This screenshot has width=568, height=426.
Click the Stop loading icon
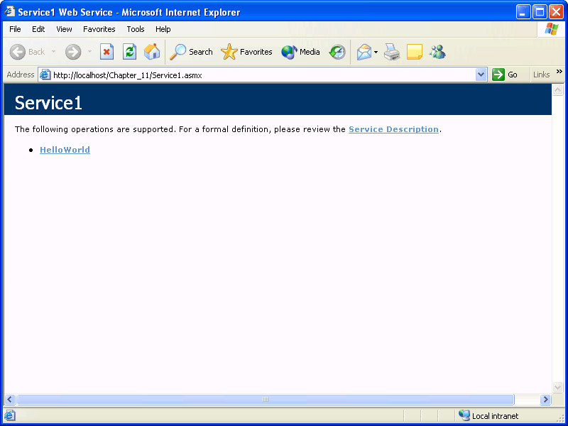(x=106, y=52)
